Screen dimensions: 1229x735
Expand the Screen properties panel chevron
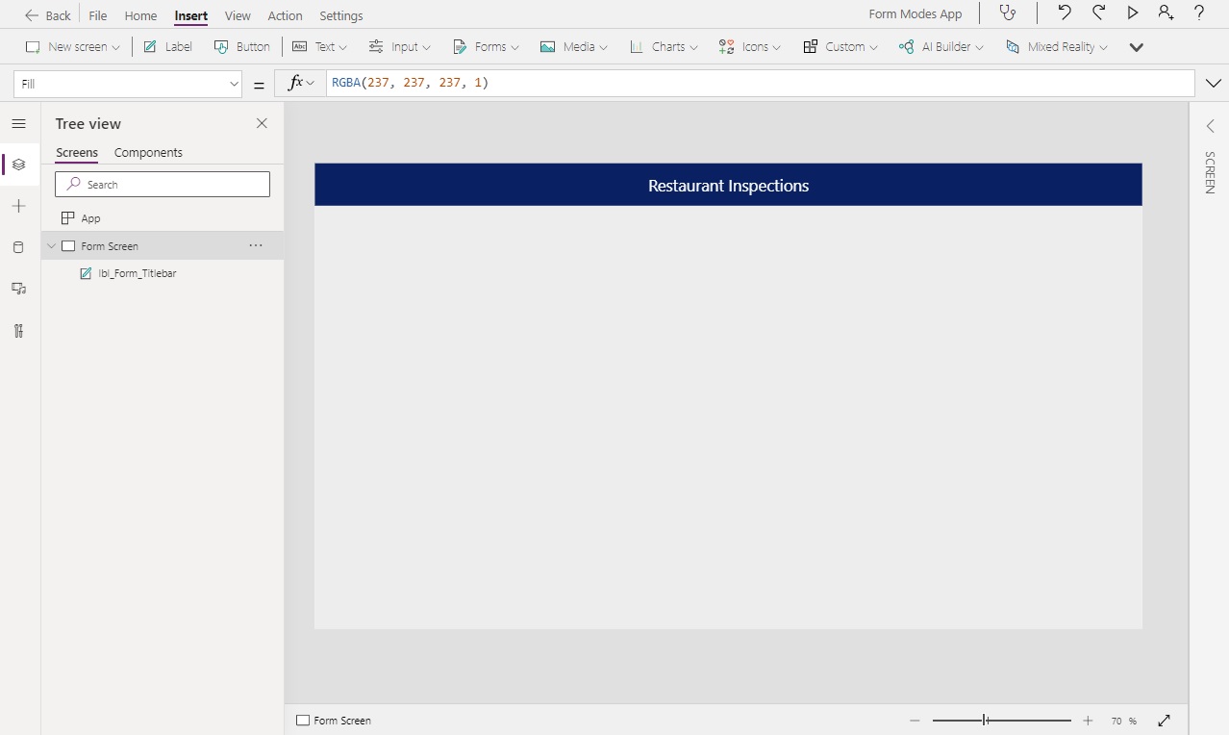pyautogui.click(x=1209, y=125)
